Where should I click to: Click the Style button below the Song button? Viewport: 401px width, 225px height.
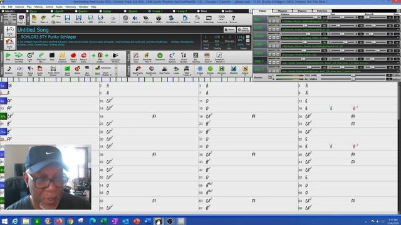point(10,43)
